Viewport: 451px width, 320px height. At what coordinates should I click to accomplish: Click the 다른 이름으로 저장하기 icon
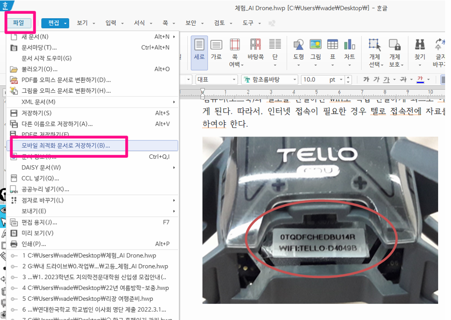pos(13,124)
